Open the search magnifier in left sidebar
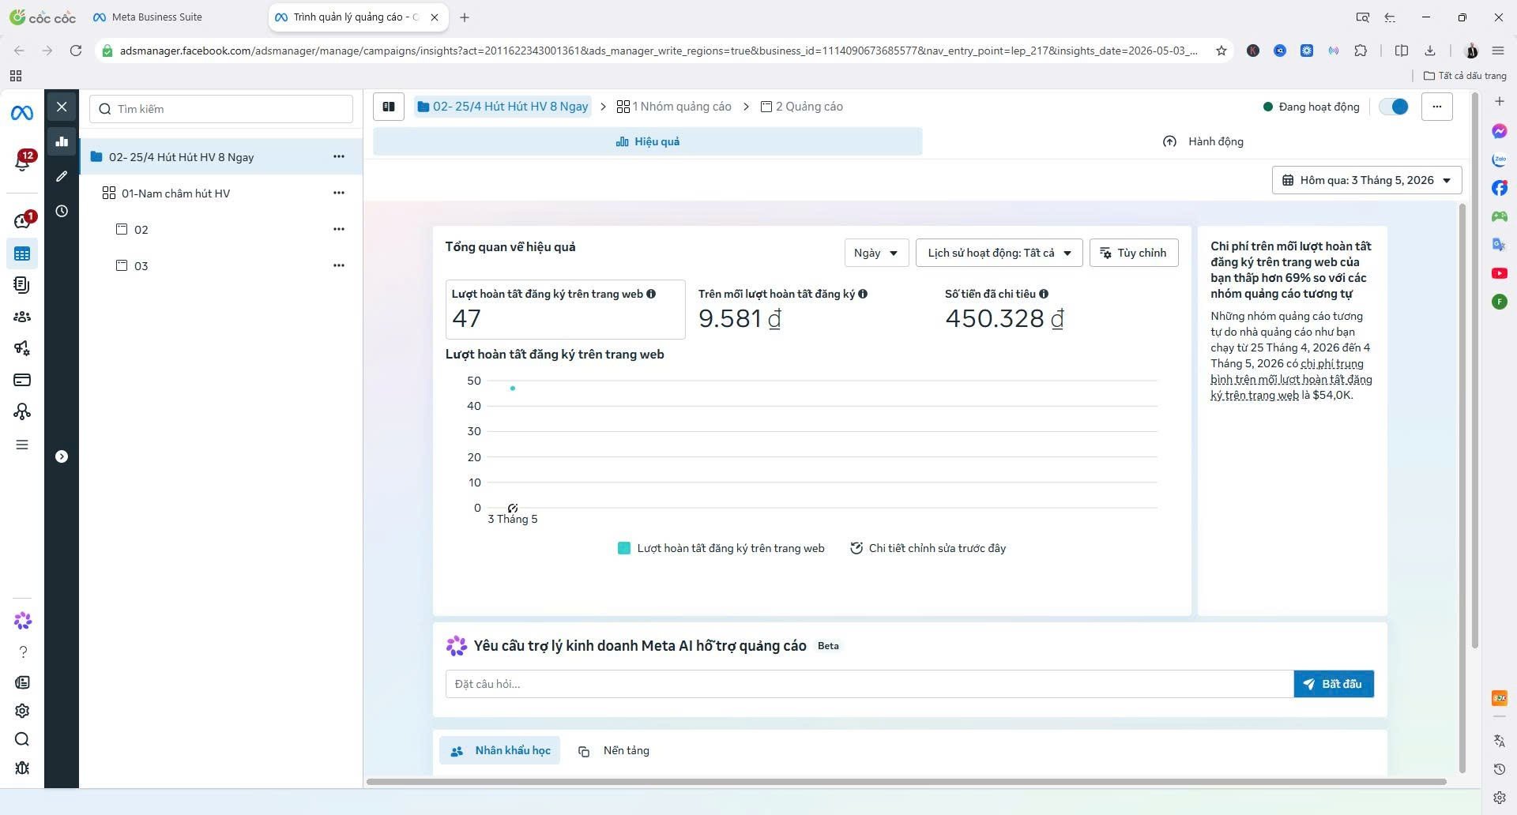 pyautogui.click(x=22, y=739)
